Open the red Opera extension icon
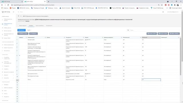 tap(166, 5)
